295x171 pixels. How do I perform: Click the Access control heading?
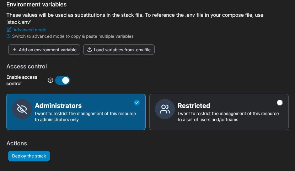(27, 66)
